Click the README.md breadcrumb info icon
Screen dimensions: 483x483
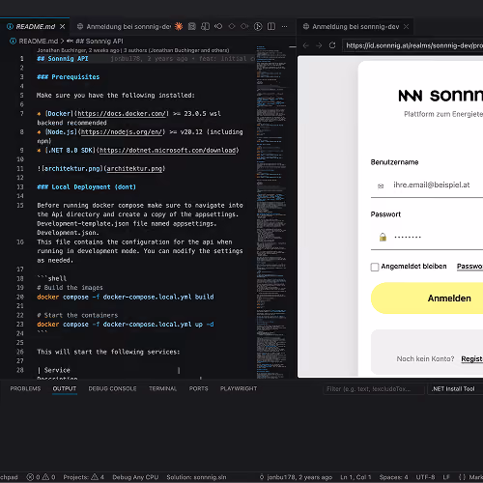click(x=13, y=42)
